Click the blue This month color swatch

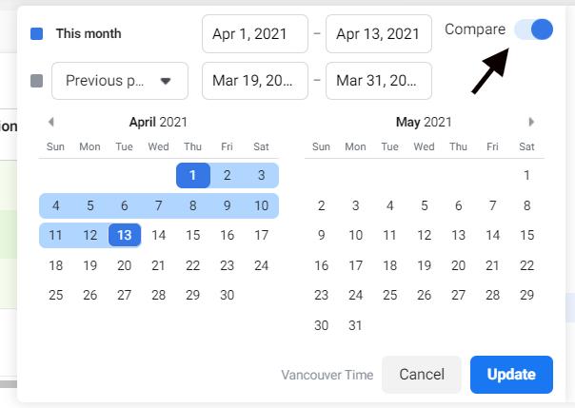click(x=36, y=34)
